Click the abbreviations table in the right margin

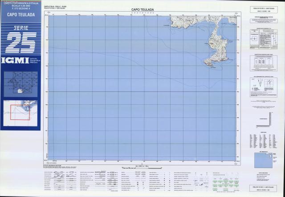click(x=263, y=141)
